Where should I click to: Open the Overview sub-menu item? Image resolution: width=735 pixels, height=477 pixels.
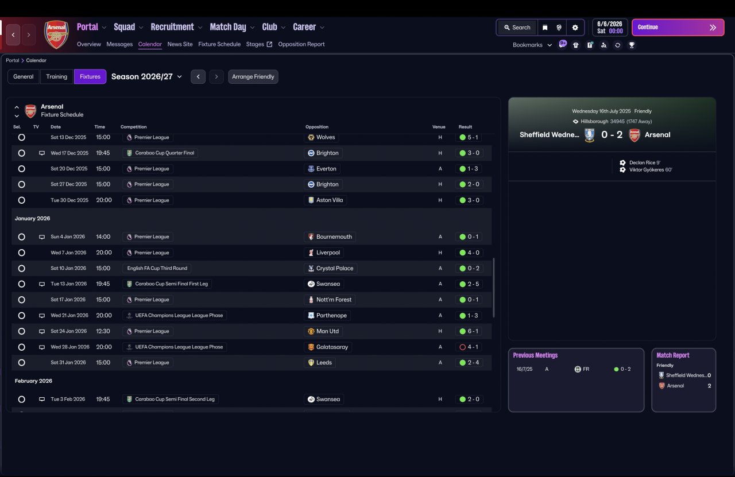89,44
